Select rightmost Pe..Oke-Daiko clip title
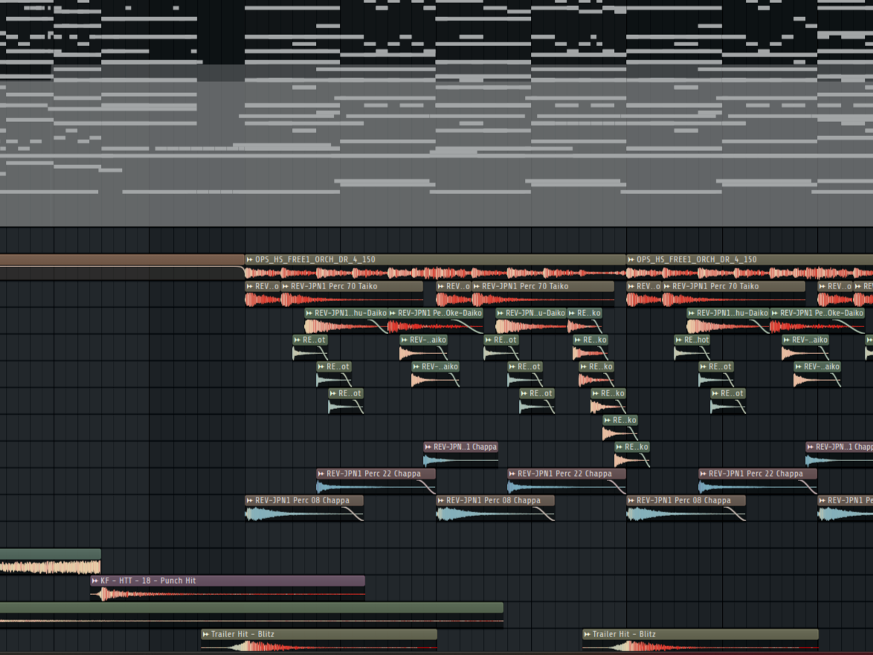 tap(821, 313)
